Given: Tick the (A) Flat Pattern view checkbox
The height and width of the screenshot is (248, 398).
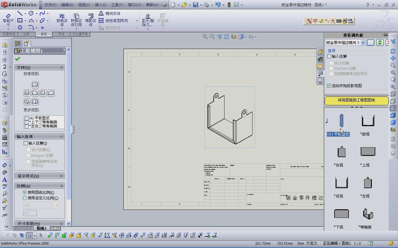Looking at the screenshot, I should point(26,118).
